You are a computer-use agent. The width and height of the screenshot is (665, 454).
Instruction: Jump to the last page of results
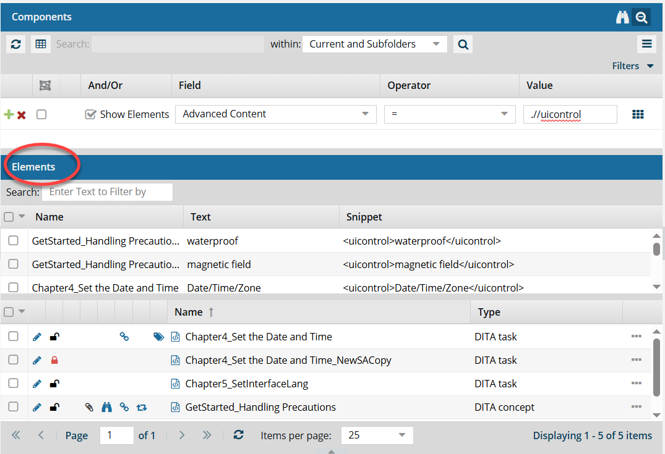(207, 435)
